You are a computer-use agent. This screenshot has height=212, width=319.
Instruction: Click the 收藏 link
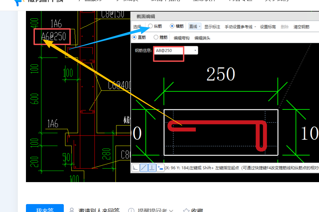(x=197, y=210)
